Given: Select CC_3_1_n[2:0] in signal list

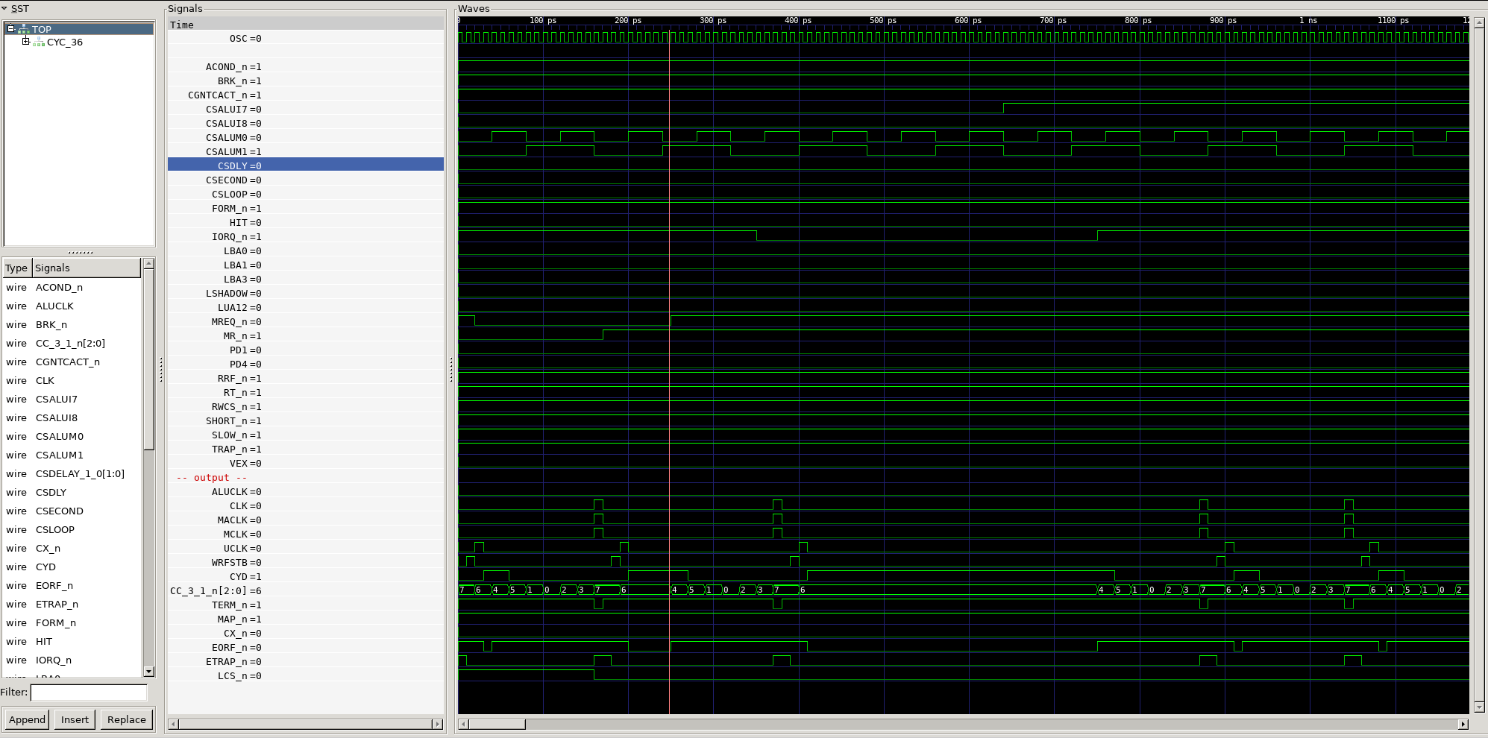Looking at the screenshot, I should point(72,344).
